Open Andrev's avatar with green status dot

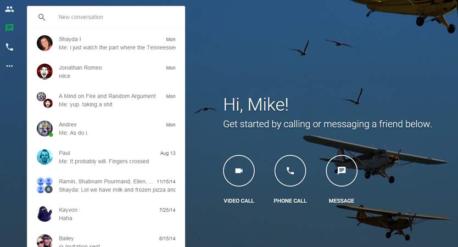(44, 128)
